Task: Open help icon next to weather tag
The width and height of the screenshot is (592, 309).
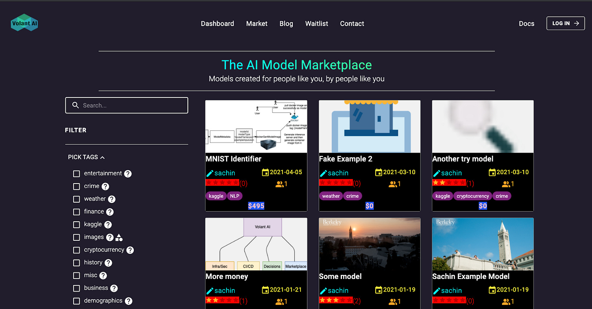Action: click(112, 199)
